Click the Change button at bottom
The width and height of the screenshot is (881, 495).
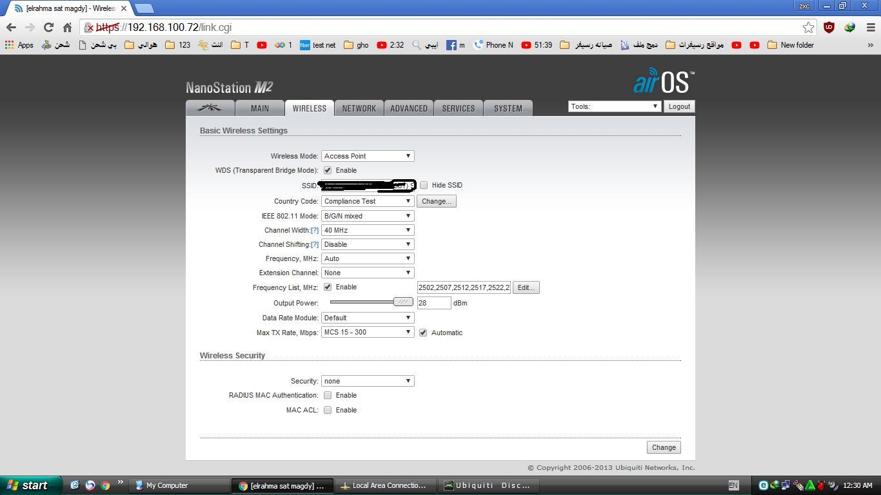(x=664, y=447)
